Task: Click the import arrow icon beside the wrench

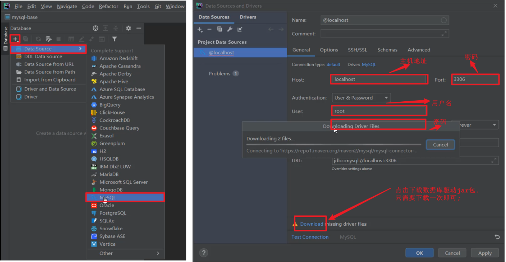Action: 240,29
